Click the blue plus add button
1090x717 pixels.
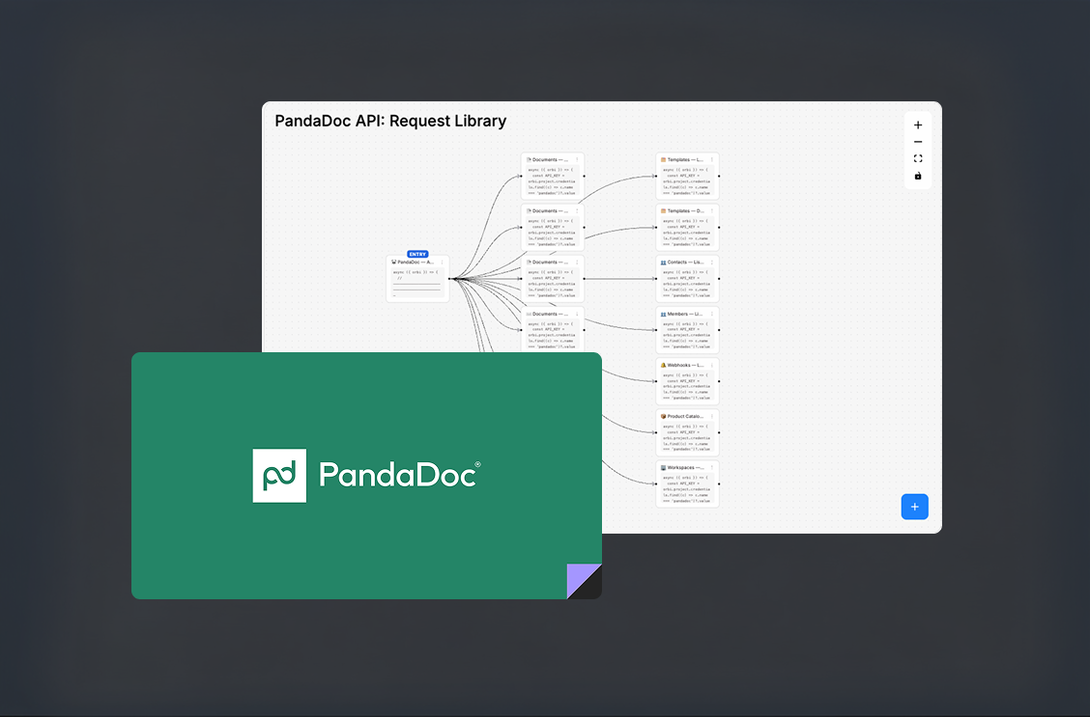point(914,507)
